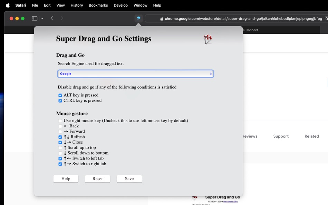Click the Wenzhang Zhu link in preview
Viewport: 328px width, 205px height.
pos(231,202)
